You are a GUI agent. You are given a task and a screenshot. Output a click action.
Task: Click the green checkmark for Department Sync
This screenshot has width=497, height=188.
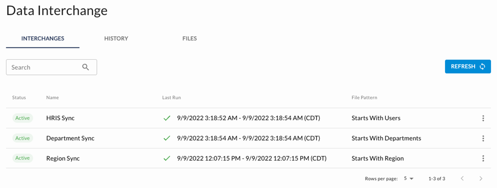(x=167, y=138)
